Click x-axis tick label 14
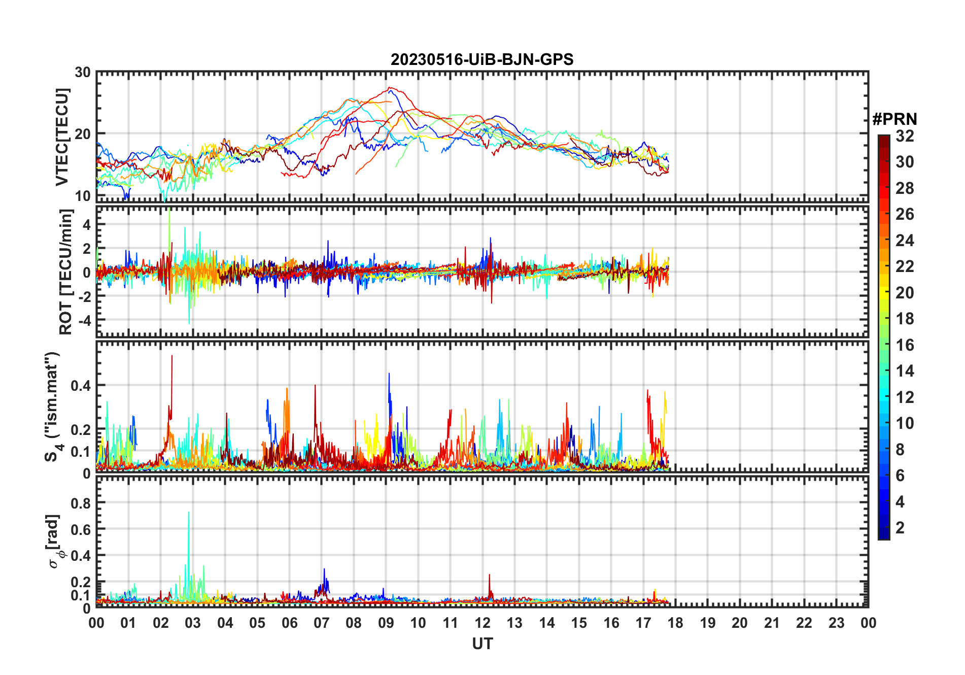The height and width of the screenshot is (675, 965). (x=547, y=623)
